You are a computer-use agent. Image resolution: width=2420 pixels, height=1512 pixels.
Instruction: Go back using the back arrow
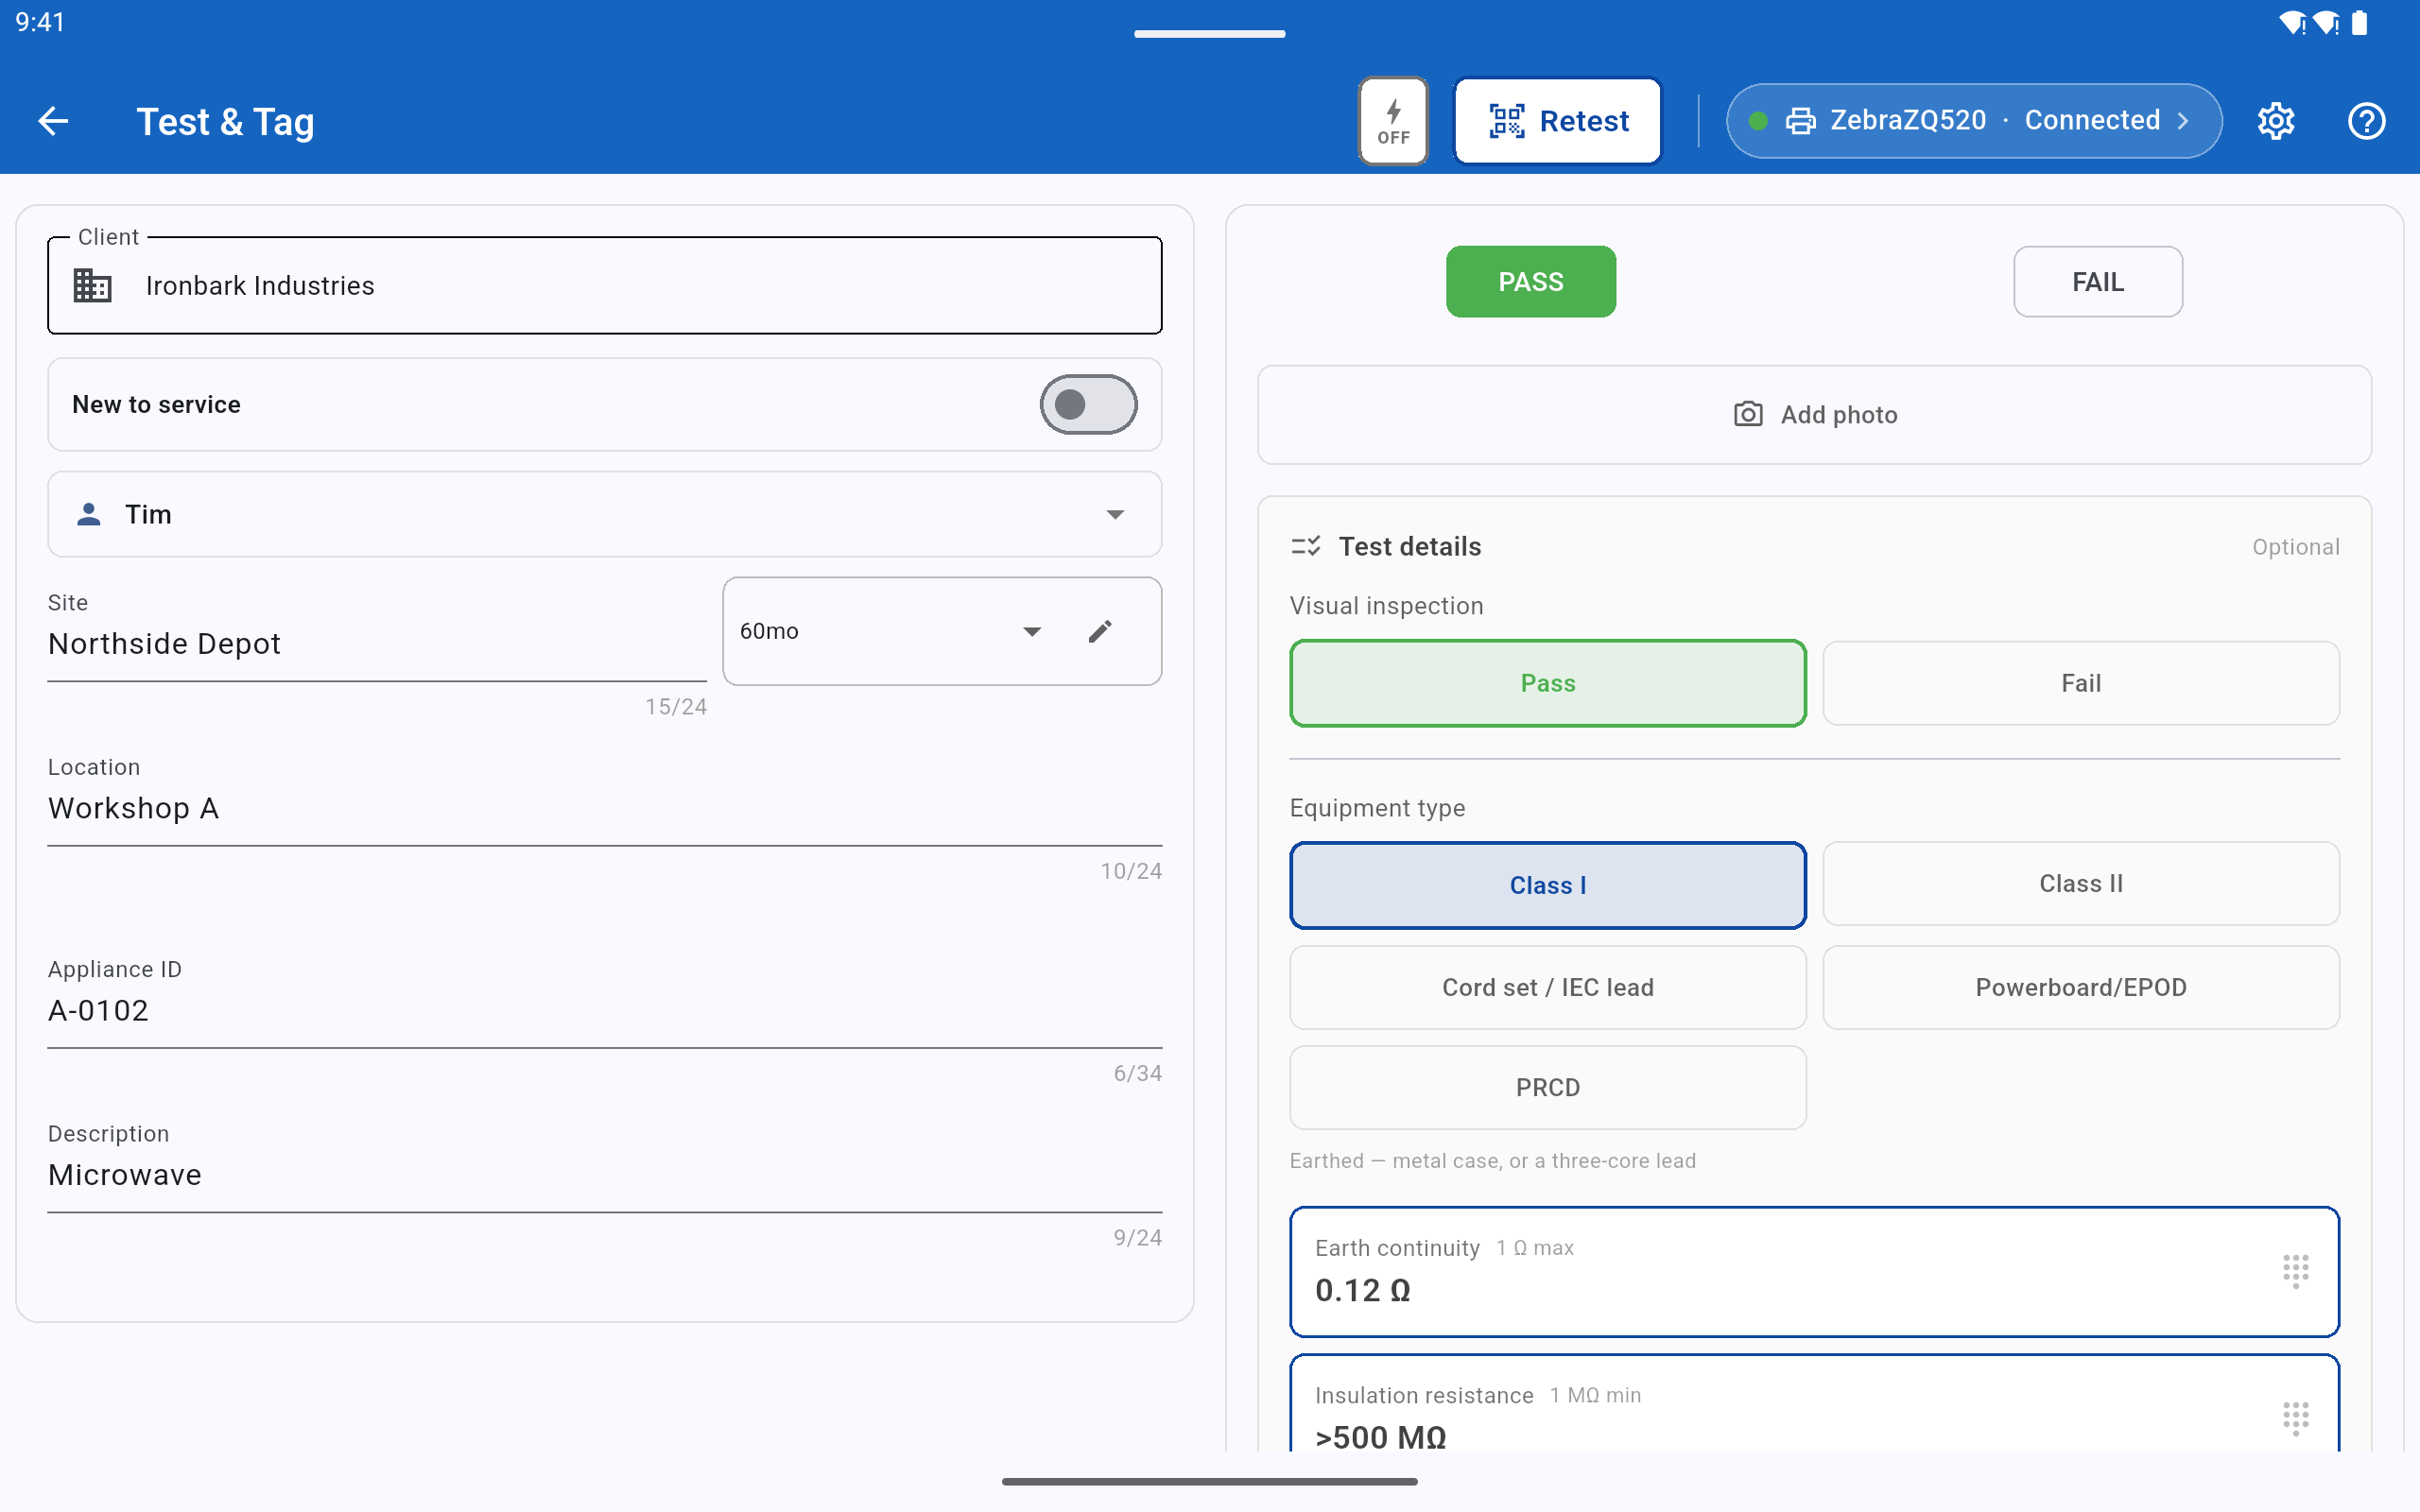click(x=53, y=121)
